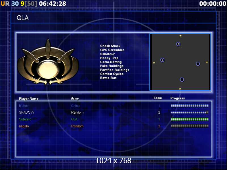Screen dimensions: 227x170
Task: Click the GPS Scrambler entry
Action: click(x=112, y=50)
